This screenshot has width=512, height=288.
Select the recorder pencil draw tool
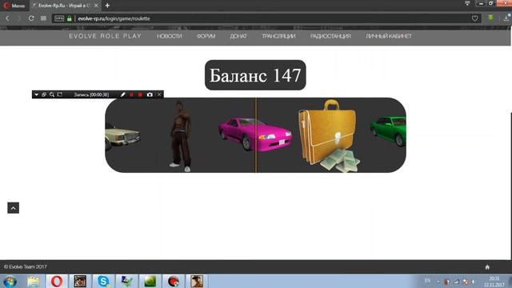[122, 94]
